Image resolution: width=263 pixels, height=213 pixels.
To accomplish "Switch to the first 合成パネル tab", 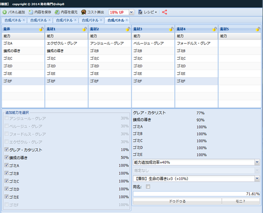I will [x=13, y=20].
